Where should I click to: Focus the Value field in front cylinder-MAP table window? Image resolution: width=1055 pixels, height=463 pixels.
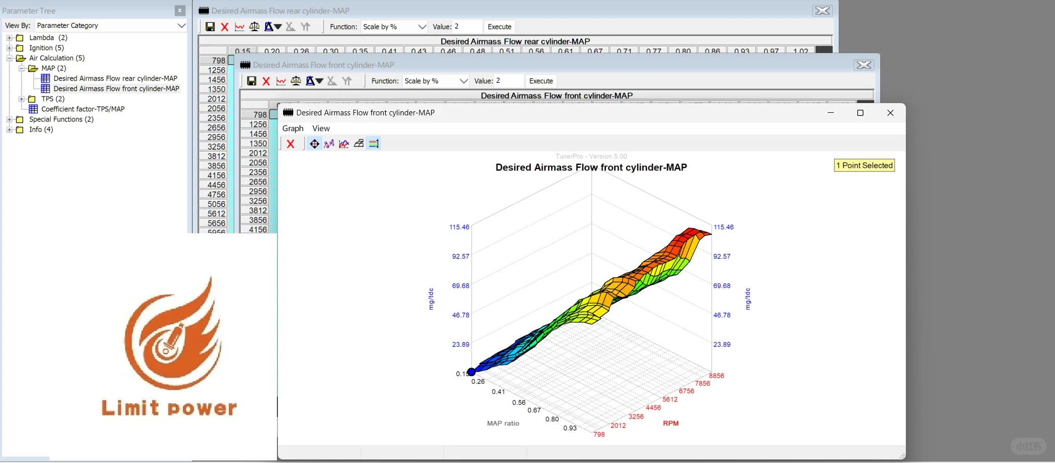pos(509,81)
